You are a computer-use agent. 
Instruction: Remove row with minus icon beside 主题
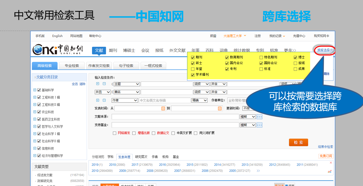(x=104, y=84)
